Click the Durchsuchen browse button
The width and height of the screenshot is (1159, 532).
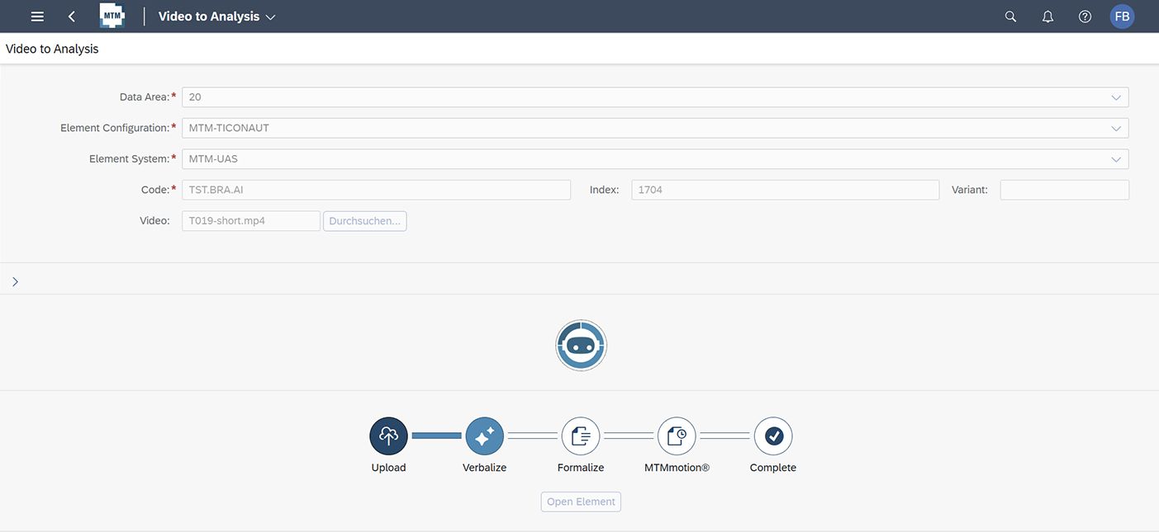(364, 221)
